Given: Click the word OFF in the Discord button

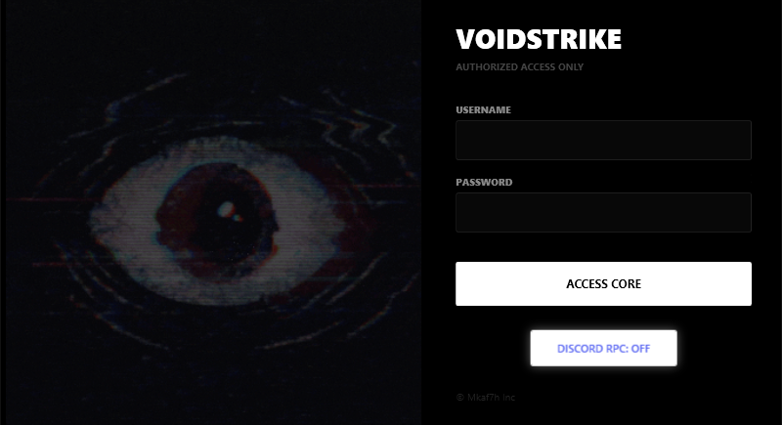Looking at the screenshot, I should [641, 349].
